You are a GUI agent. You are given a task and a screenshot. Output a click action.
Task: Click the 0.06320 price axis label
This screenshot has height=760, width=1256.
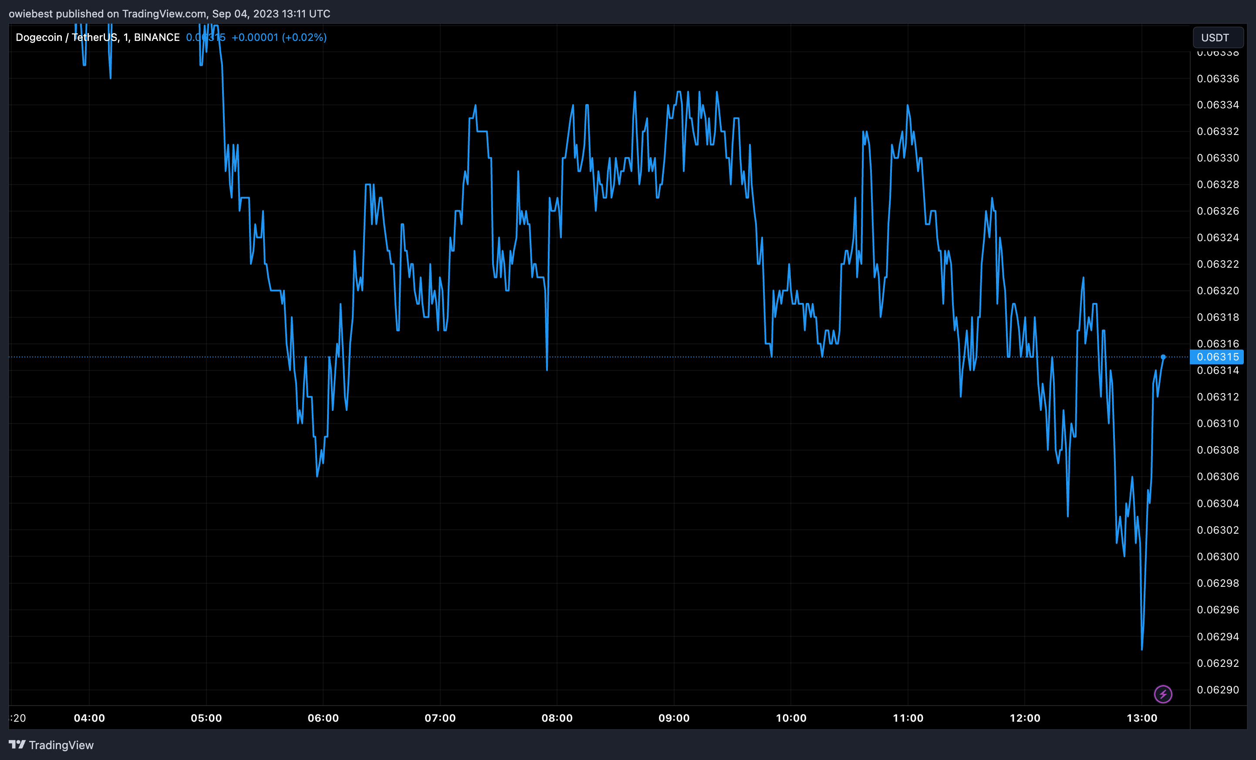point(1218,290)
